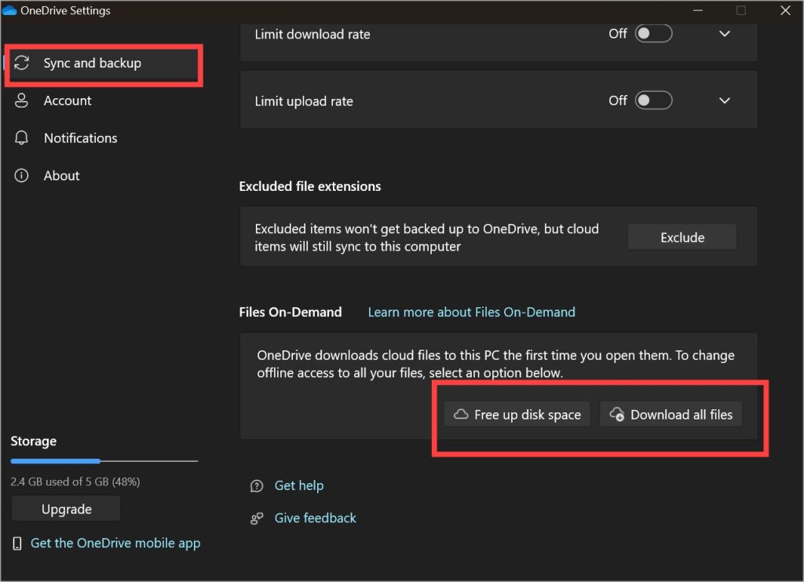
Task: Toggle the Limit download rate switch
Action: point(653,34)
